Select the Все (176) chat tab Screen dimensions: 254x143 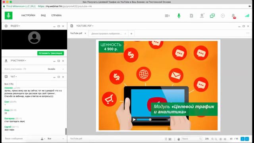(x=9, y=84)
